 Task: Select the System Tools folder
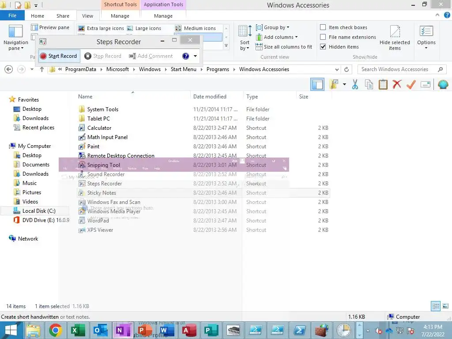click(x=203, y=109)
